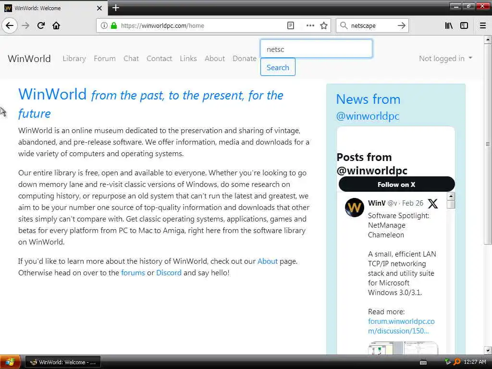Click the orange search tray icon
Image resolution: width=492 pixels, height=369 pixels.
[457, 362]
